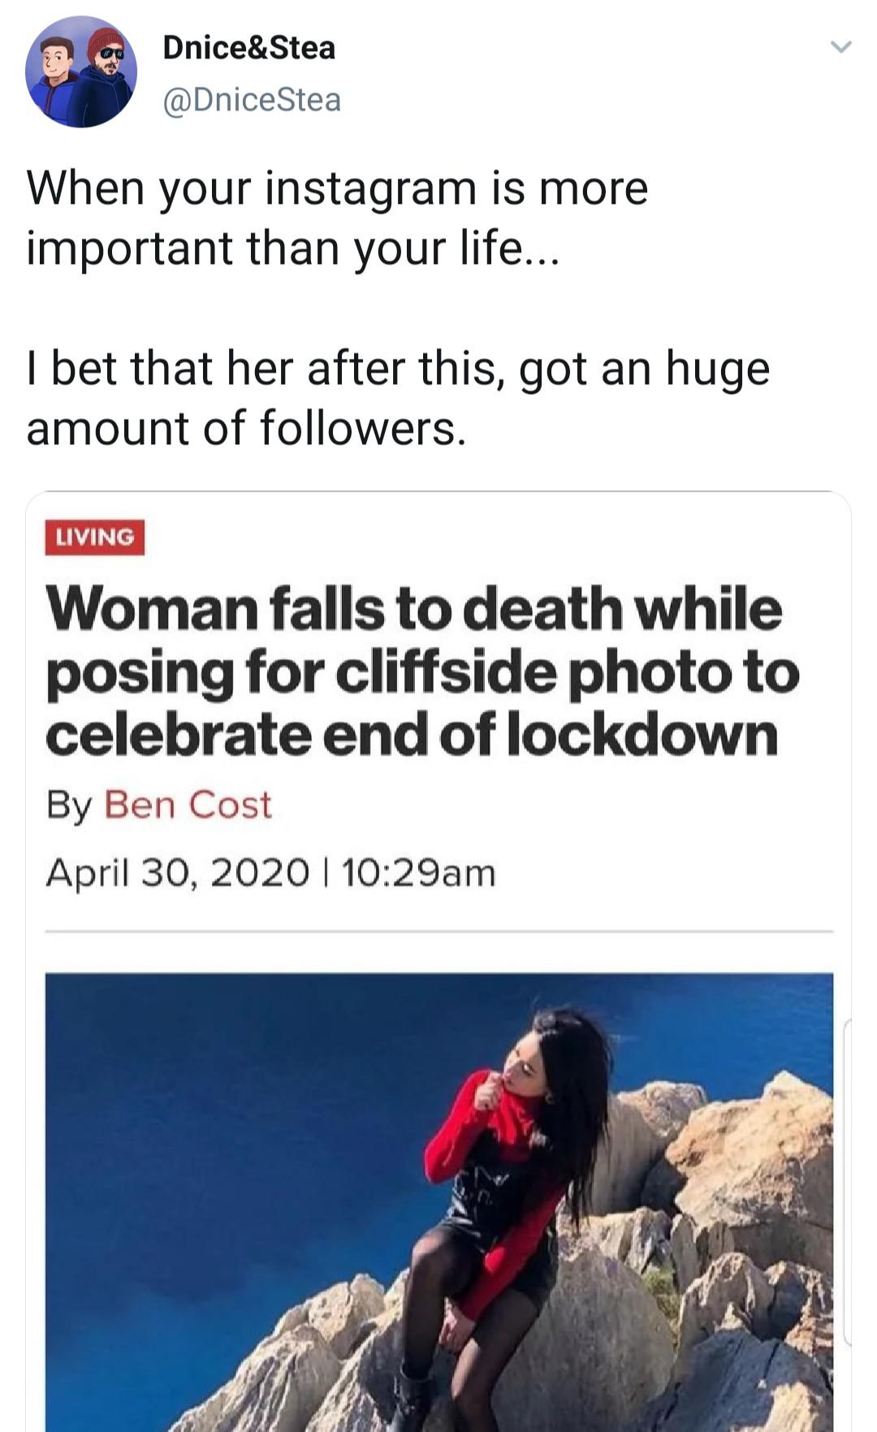The height and width of the screenshot is (1432, 877).
Task: Click the 'celebrate end of lockdown' headline line
Action: point(412,734)
